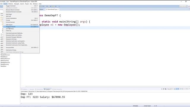This screenshot has height=107, width=190.
Task: Click the Smart Insert status bar entry
Action: 147,106
